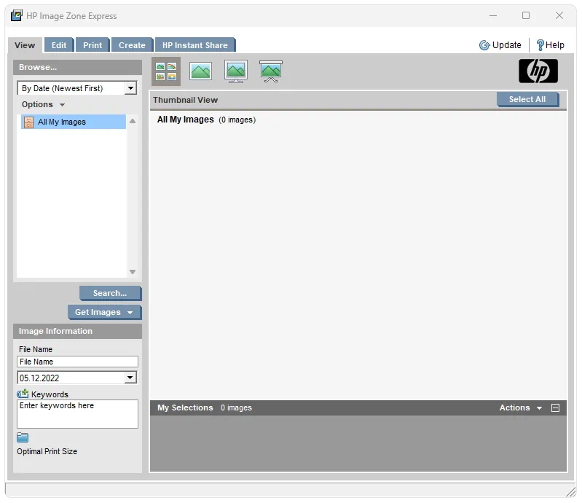Click the All My Images heading in main pane
582x503 pixels.
[x=186, y=120]
